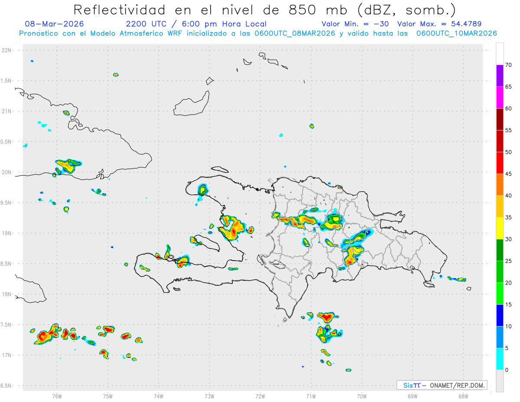The width and height of the screenshot is (520, 402).
Task: Click the orange 40–45 dBZ legend band
Action: [x=500, y=185]
